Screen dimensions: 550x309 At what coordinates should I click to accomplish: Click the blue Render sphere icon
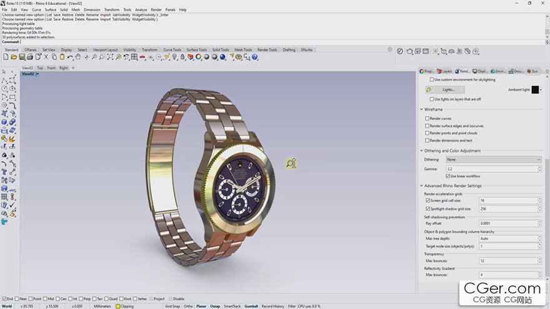point(222,57)
